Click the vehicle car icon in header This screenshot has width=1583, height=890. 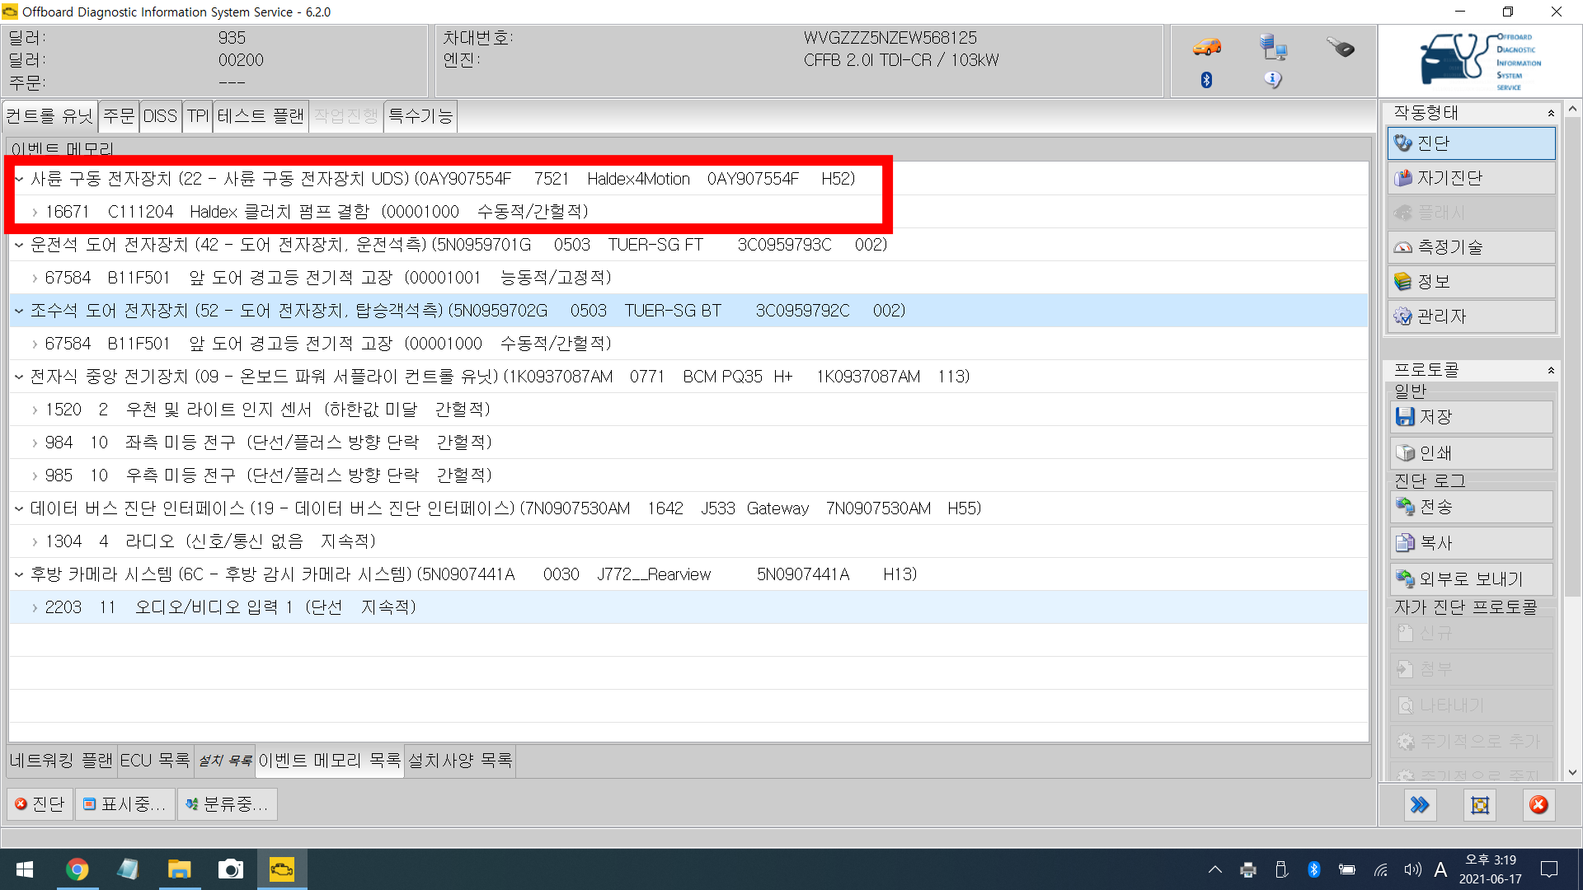pyautogui.click(x=1206, y=47)
